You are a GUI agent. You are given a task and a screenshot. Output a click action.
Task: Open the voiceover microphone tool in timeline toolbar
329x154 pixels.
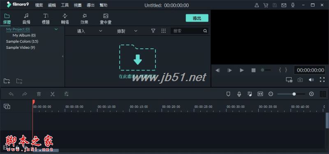click(239, 94)
